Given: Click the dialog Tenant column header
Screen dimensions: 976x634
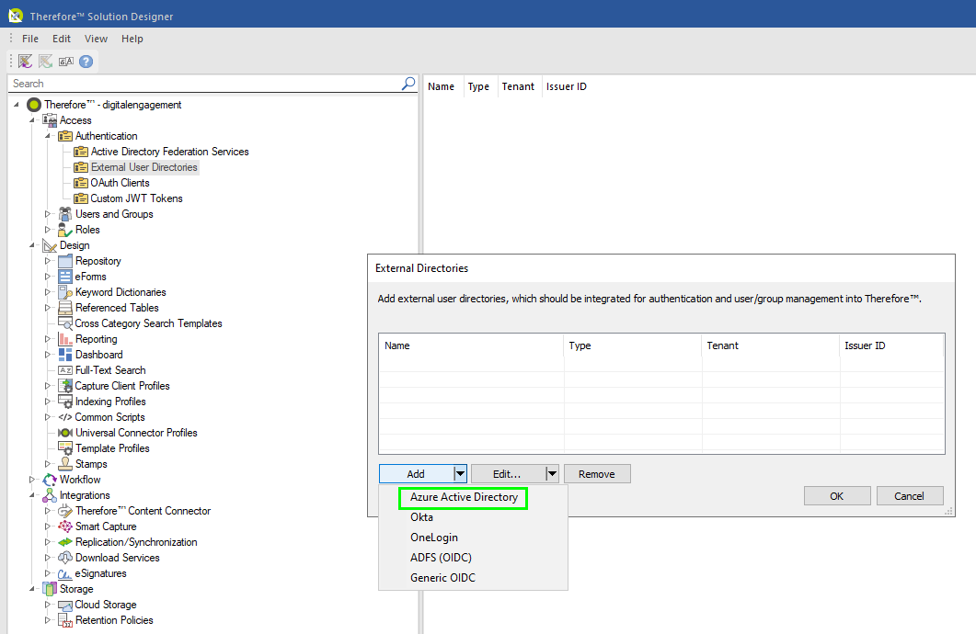Looking at the screenshot, I should tap(771, 345).
